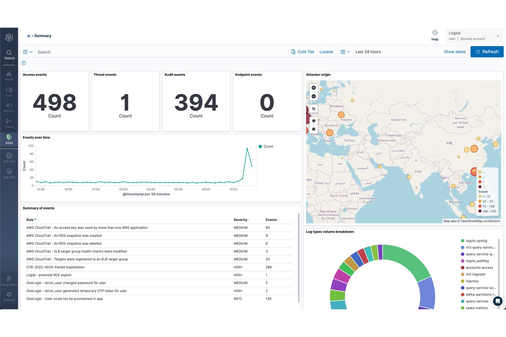Select the 1 – 37 map legend range
Viewport: 506px width, 337px height.
pyautogui.click(x=484, y=197)
